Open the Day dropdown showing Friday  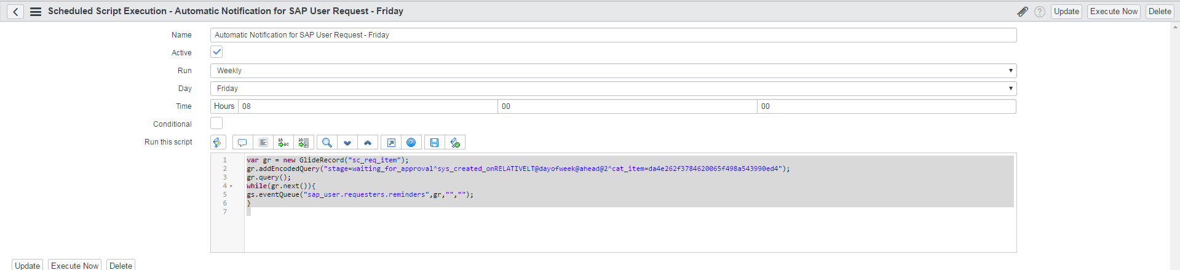coord(613,89)
